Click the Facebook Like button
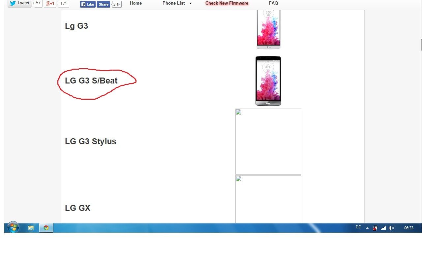422x264 pixels. coord(88,4)
